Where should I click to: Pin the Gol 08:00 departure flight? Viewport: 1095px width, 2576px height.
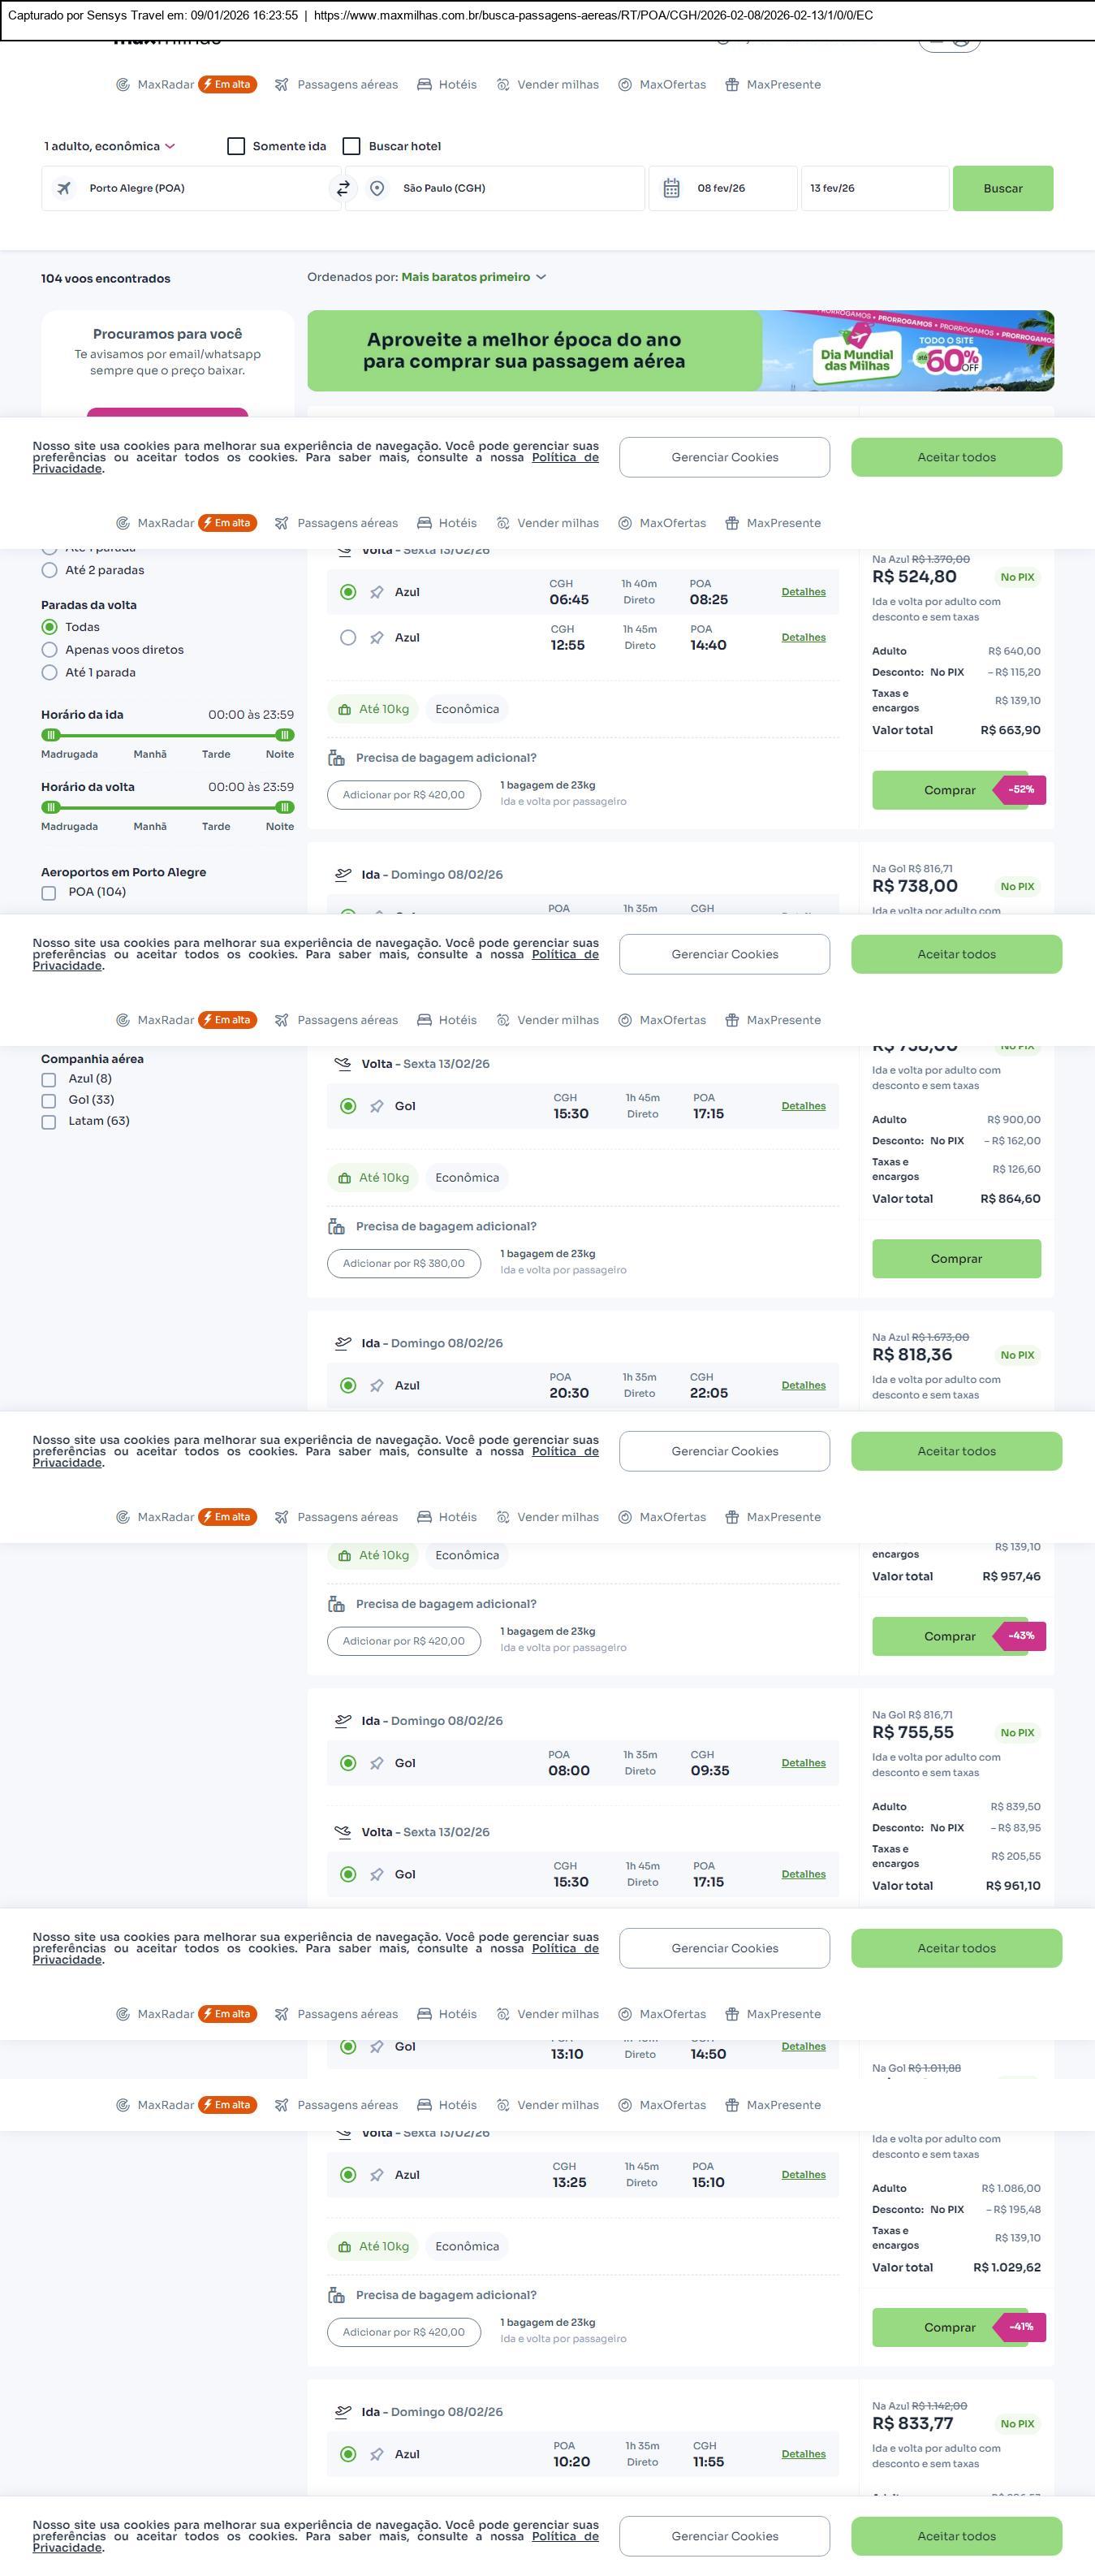click(377, 1763)
